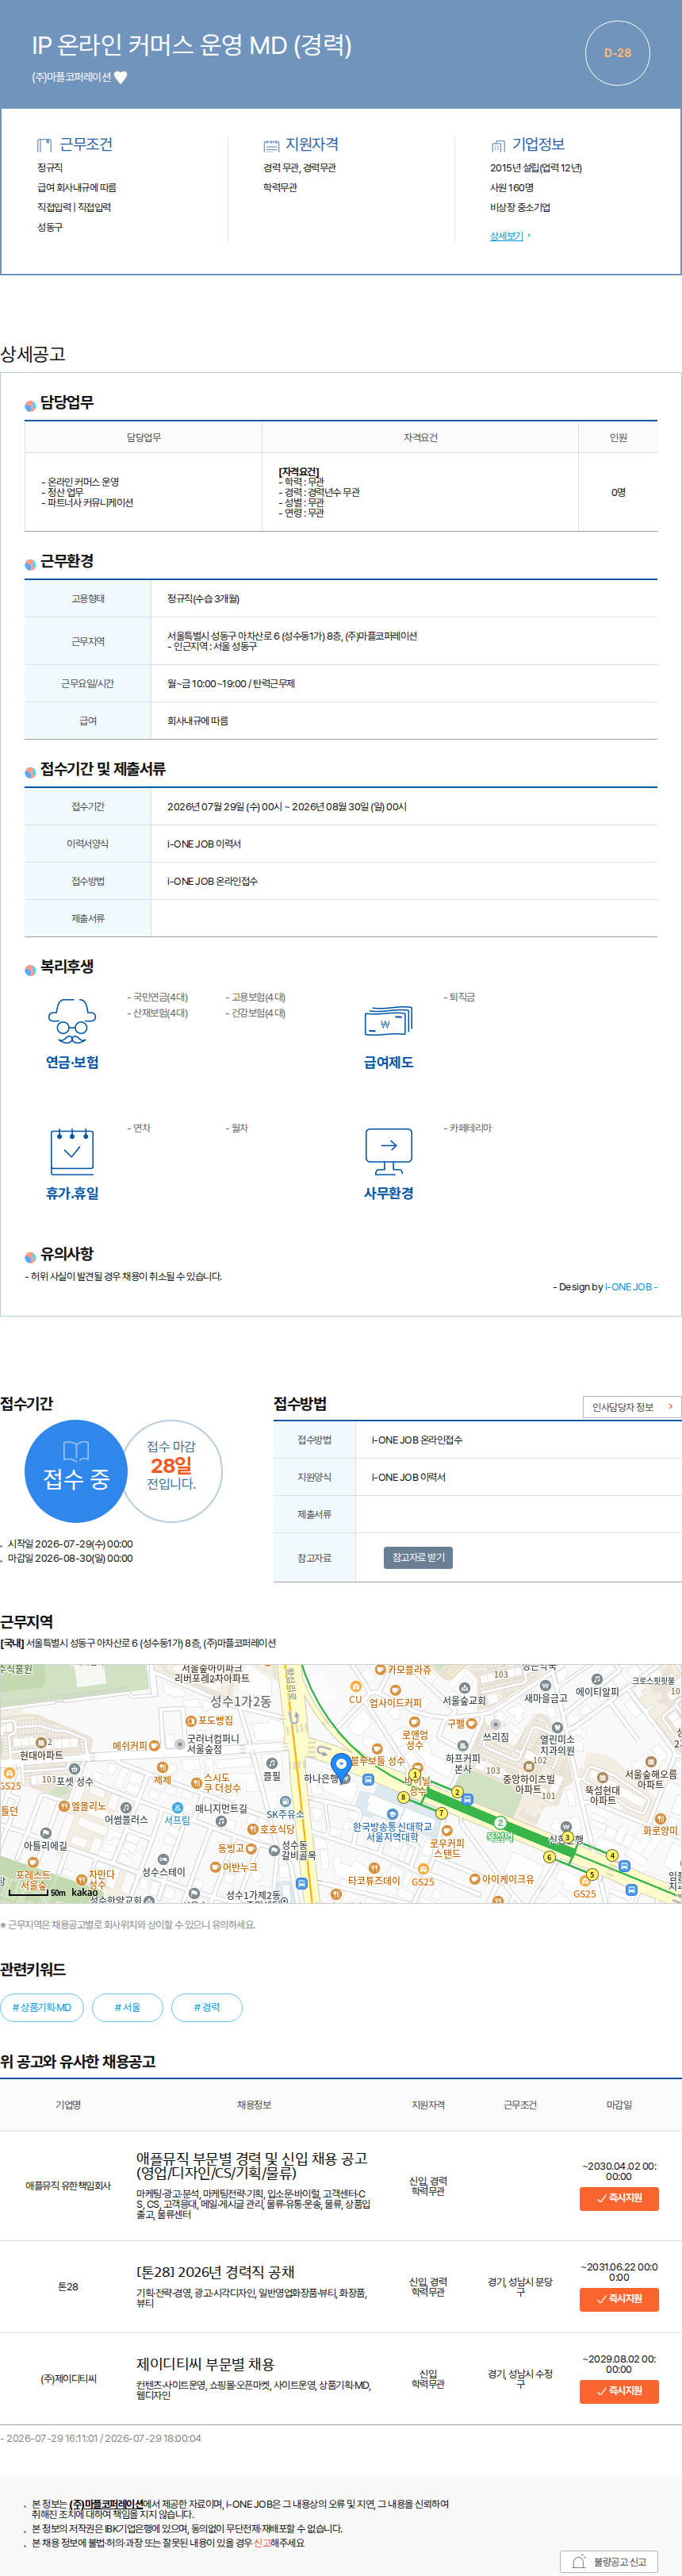Click 즉시지원 for (주)제이디티씨 posting
This screenshot has width=682, height=2576.
(619, 2391)
